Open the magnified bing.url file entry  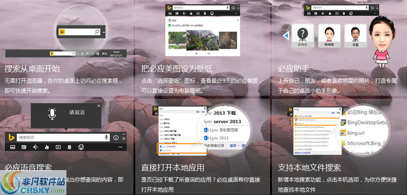tap(352, 133)
